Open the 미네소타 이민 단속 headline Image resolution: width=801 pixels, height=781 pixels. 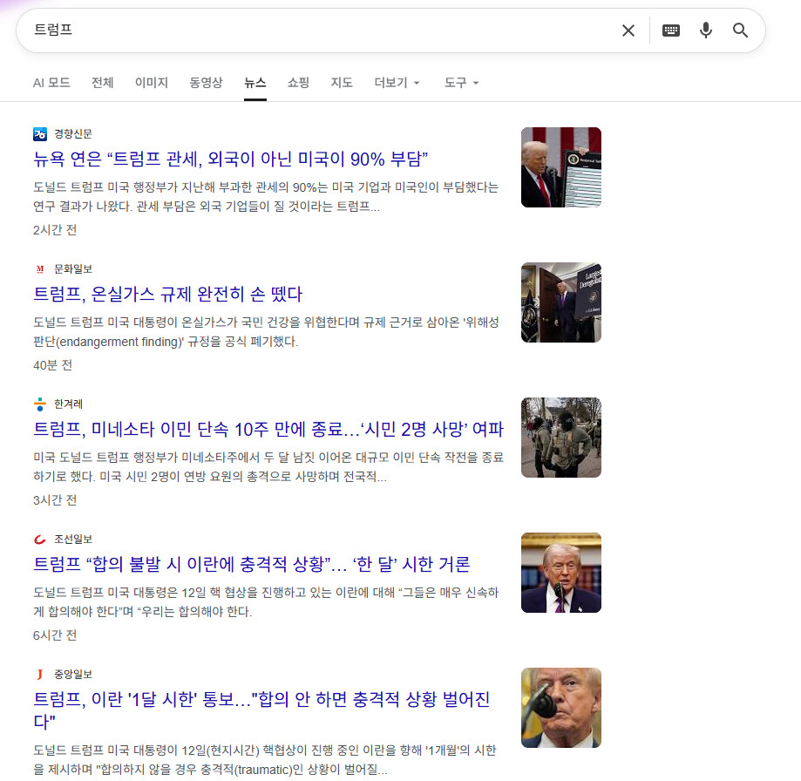pyautogui.click(x=268, y=429)
